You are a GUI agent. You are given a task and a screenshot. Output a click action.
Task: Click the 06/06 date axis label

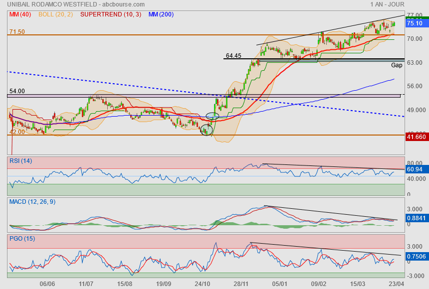click(x=47, y=284)
